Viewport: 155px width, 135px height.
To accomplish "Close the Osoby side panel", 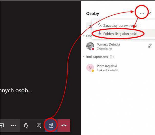I will [150, 13].
